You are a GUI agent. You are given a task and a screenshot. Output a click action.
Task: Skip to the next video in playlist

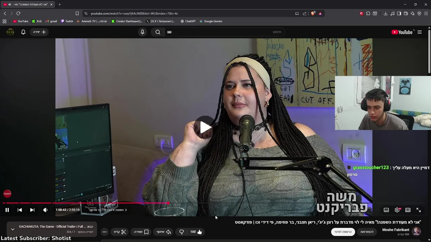pyautogui.click(x=32, y=210)
